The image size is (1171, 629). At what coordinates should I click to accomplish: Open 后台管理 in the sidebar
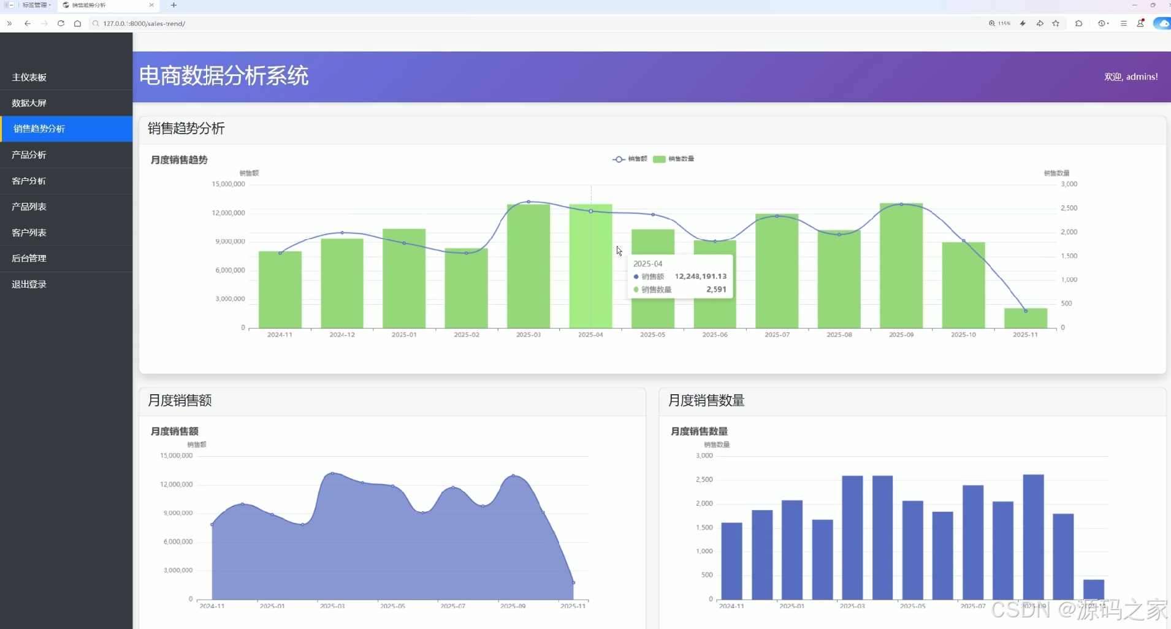(66, 258)
